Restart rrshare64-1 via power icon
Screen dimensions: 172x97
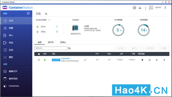tap(150, 60)
